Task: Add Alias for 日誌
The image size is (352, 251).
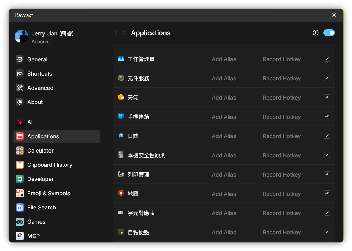Action: [224, 136]
